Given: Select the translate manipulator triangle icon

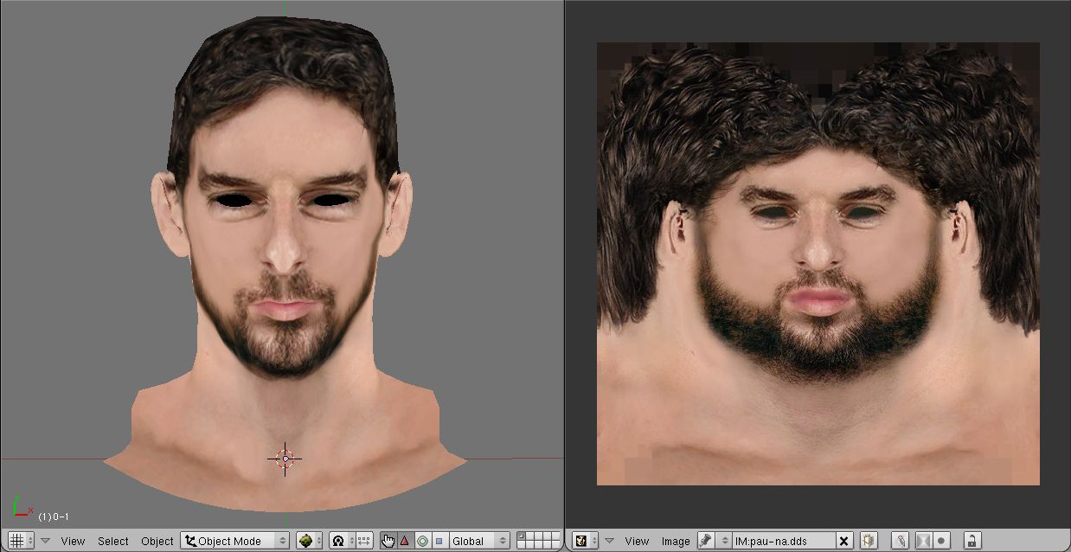Looking at the screenshot, I should (404, 541).
